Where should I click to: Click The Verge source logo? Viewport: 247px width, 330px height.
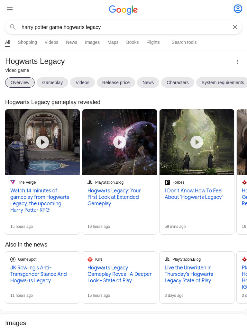click(13, 182)
